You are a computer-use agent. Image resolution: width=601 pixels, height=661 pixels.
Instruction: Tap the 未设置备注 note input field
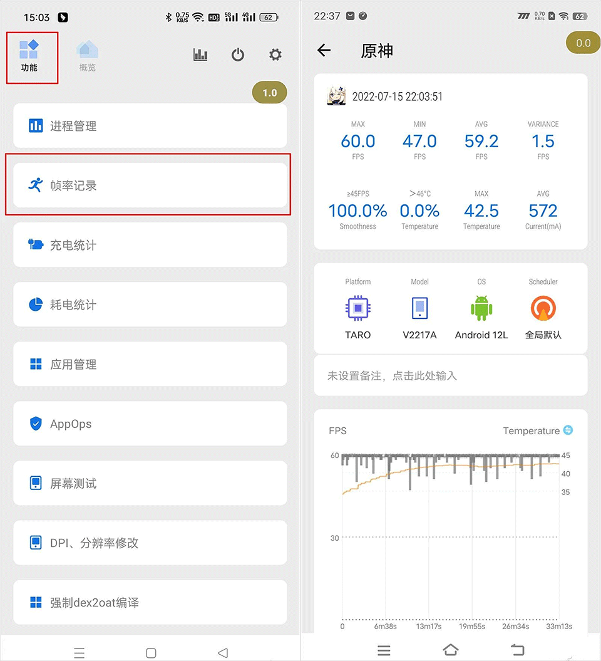point(450,376)
